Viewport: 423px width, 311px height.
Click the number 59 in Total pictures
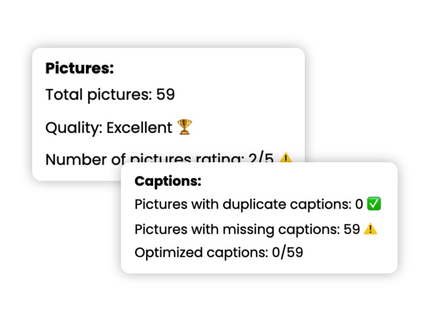coord(165,94)
